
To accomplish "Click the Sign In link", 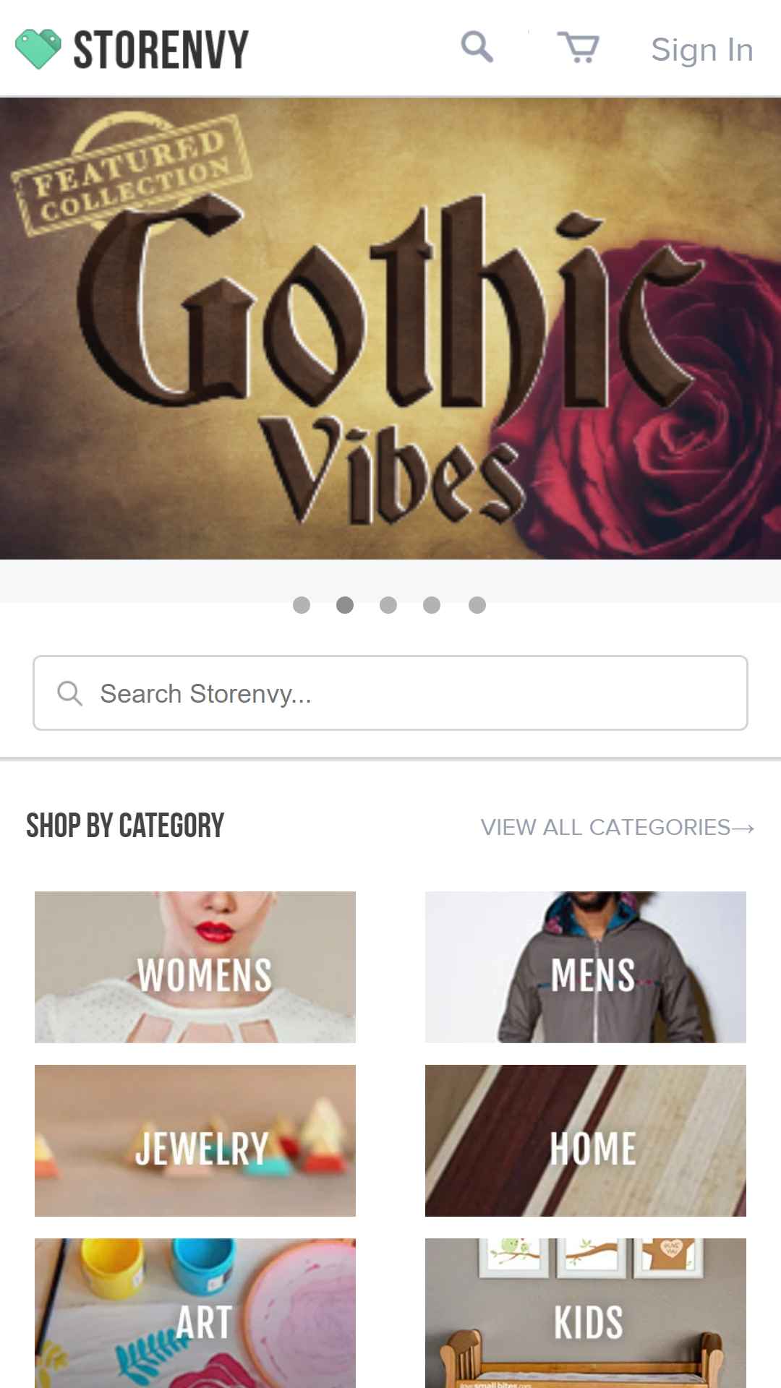I will (702, 50).
